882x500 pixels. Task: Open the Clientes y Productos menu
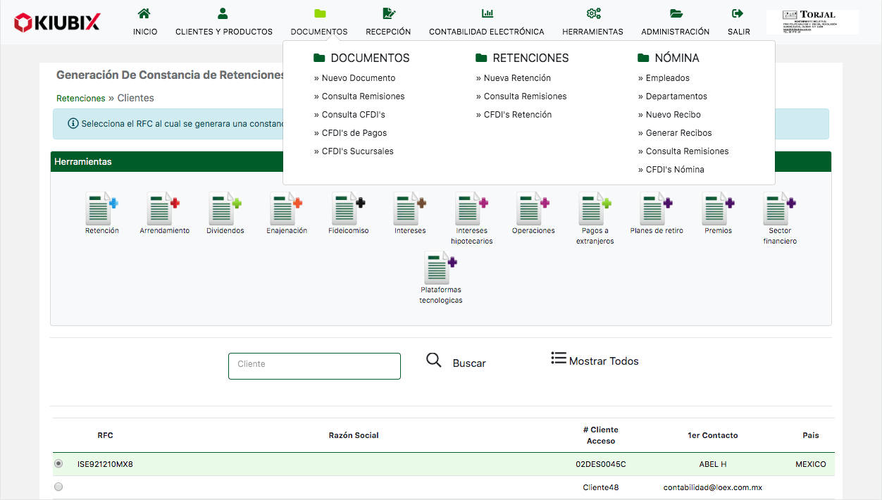point(223,23)
